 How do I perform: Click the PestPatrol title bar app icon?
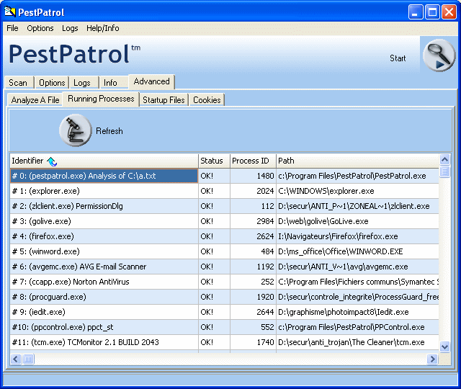click(x=9, y=12)
